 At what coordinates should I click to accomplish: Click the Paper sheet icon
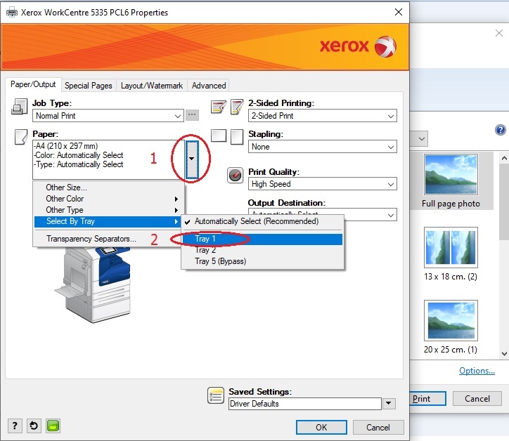coord(21,137)
